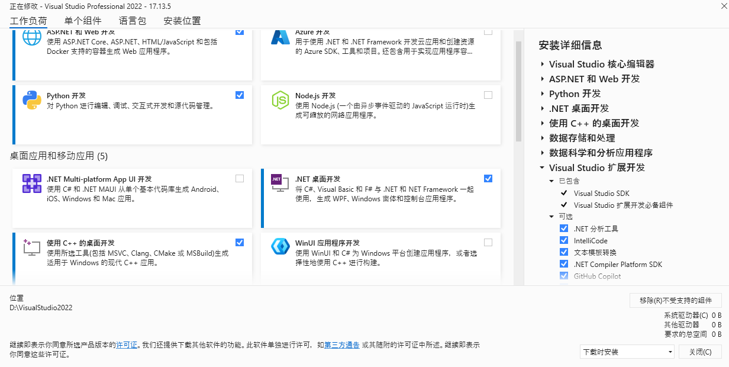Screen dimensions: 729x367
Task: Click the .NET 桌面开发 workload icon
Action: [280, 183]
